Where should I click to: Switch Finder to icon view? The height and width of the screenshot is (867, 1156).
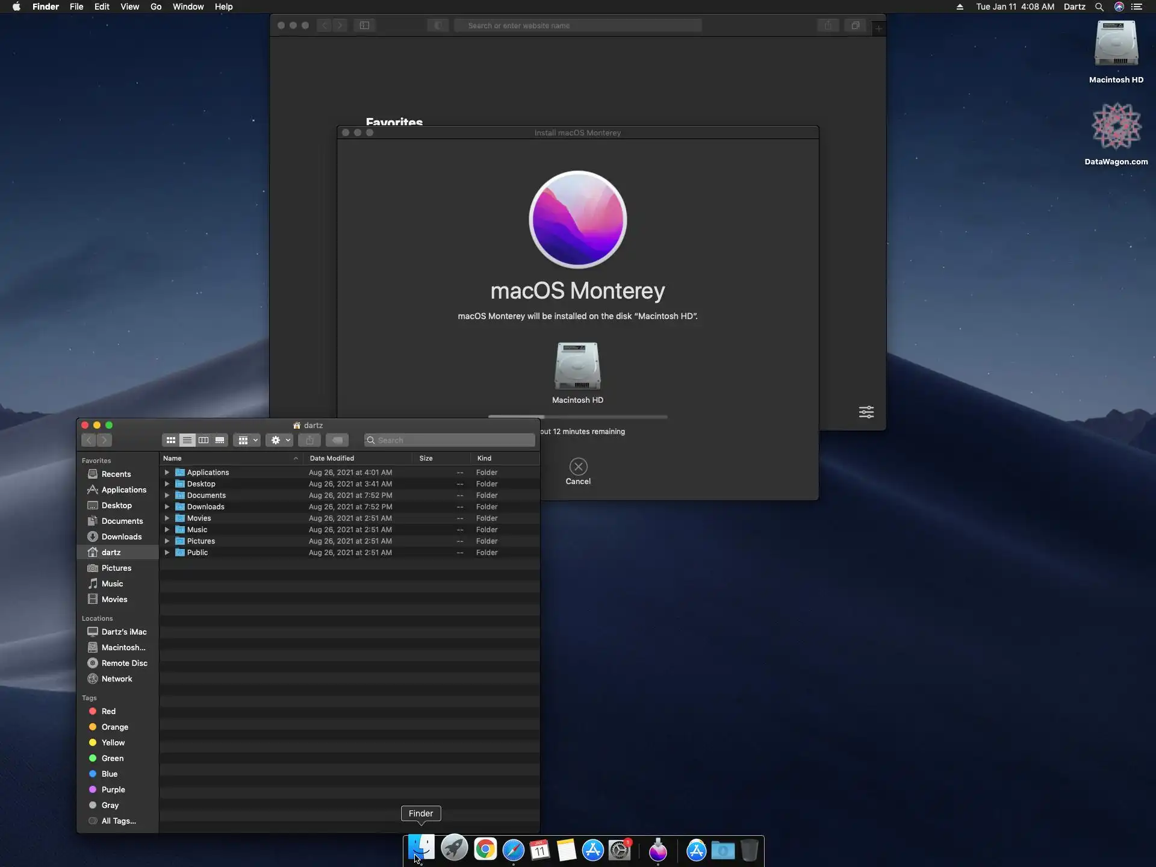171,440
